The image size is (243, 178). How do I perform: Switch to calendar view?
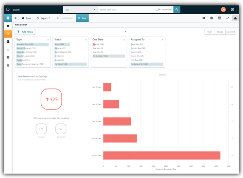[220, 18]
